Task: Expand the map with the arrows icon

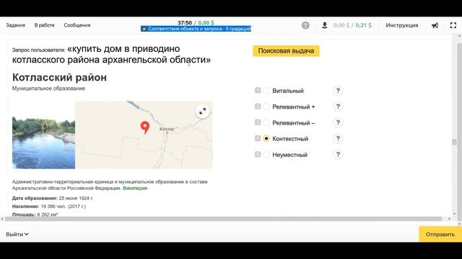Action: [x=202, y=112]
